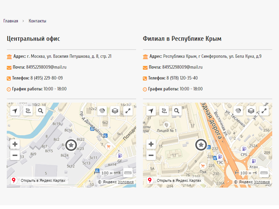Expand Crimea map to fullscreen

(264, 111)
